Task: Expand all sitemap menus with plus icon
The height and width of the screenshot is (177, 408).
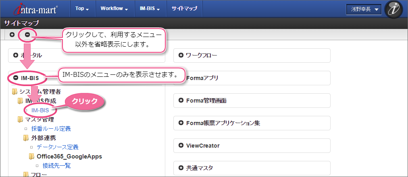Action: [12, 35]
